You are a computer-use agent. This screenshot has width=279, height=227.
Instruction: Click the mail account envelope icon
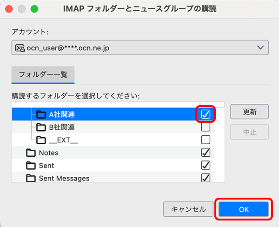tap(20, 47)
